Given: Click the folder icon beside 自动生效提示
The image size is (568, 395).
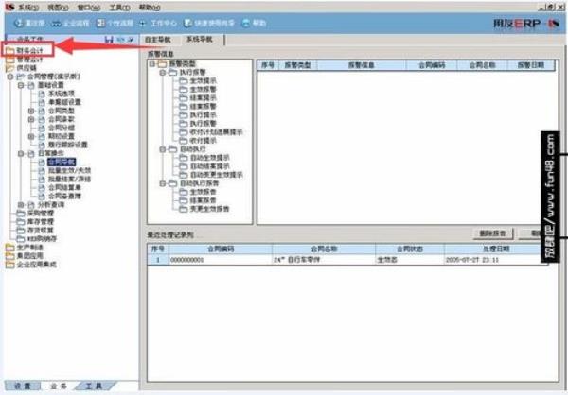Looking at the screenshot, I should pyautogui.click(x=184, y=158).
